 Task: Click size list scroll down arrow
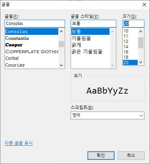(x=141, y=62)
